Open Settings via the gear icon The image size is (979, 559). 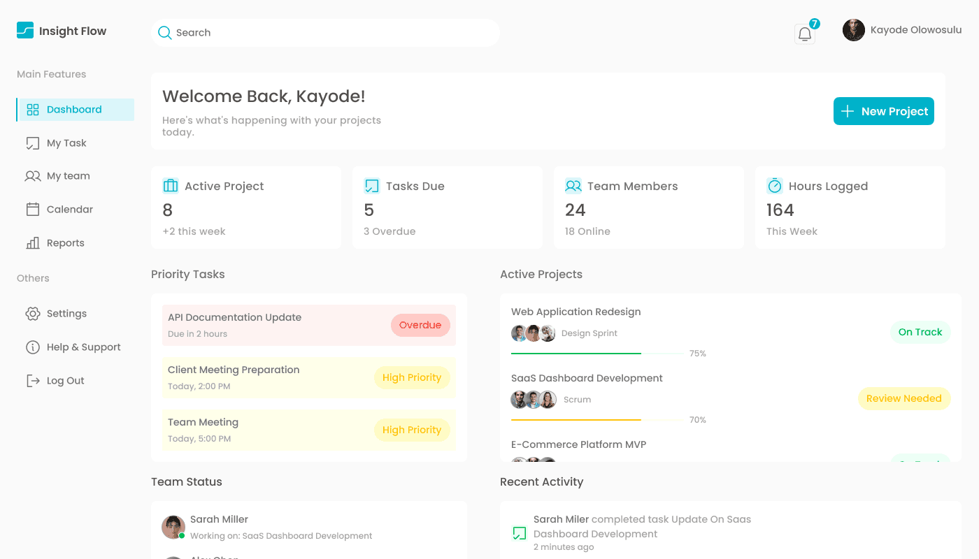(x=33, y=314)
